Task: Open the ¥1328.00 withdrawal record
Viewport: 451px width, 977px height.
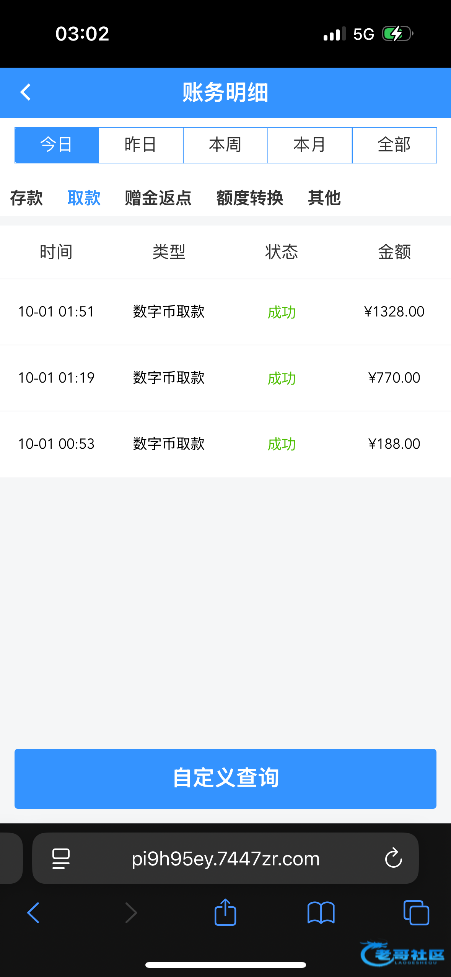Action: point(225,312)
